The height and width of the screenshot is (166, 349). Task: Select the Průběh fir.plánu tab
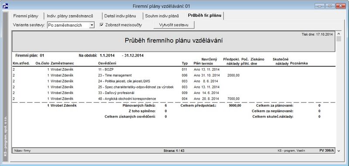point(205,16)
